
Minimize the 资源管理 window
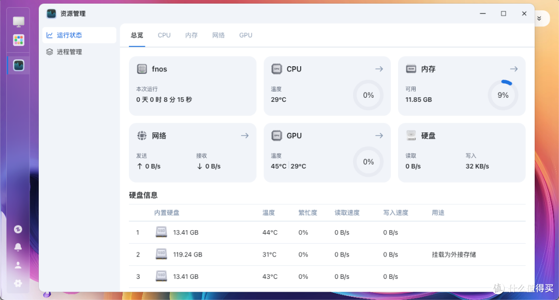click(x=483, y=13)
